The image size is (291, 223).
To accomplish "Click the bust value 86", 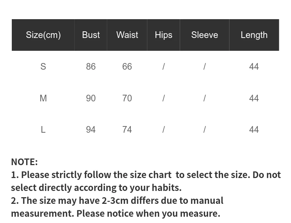I will (91, 66).
